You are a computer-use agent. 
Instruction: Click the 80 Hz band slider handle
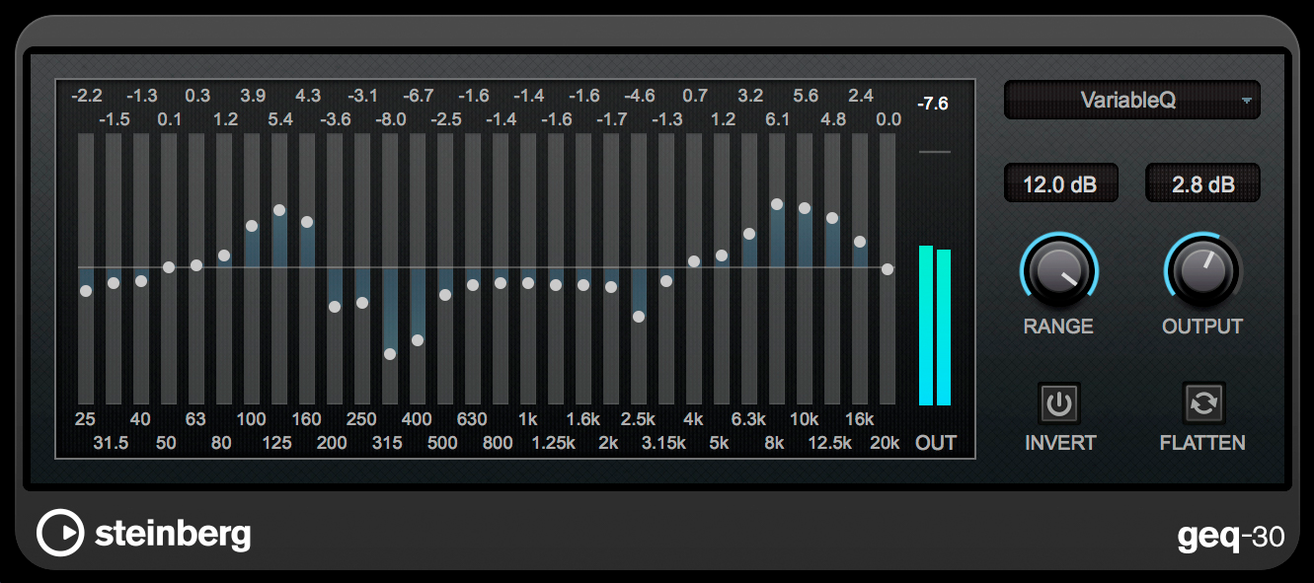pos(224,256)
